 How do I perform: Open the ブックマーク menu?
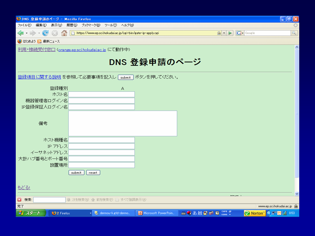[91, 25]
